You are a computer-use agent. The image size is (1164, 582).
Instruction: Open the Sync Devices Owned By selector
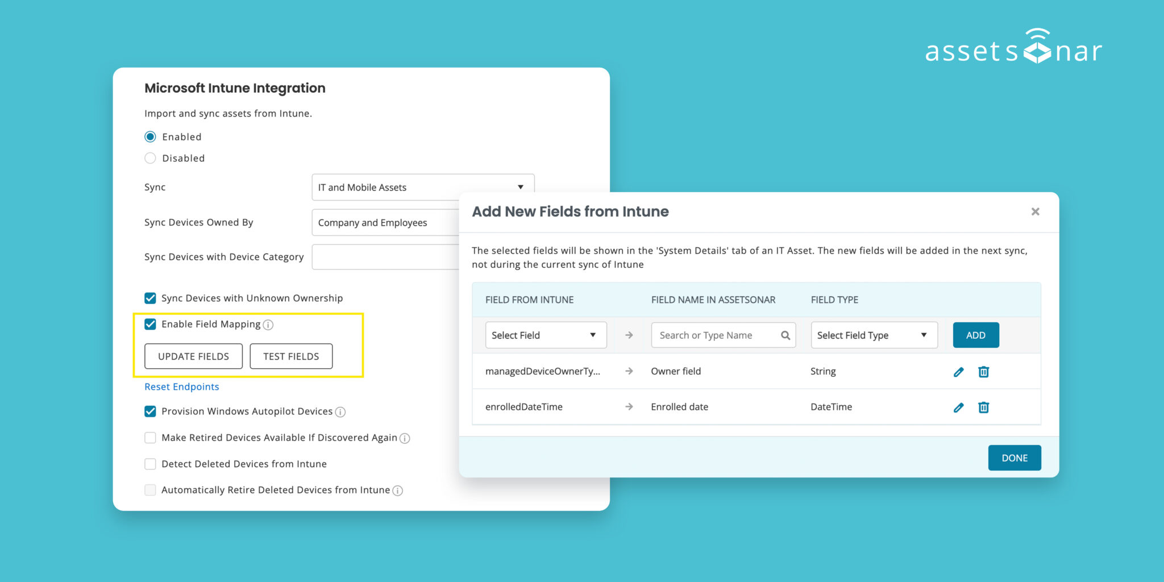point(386,222)
